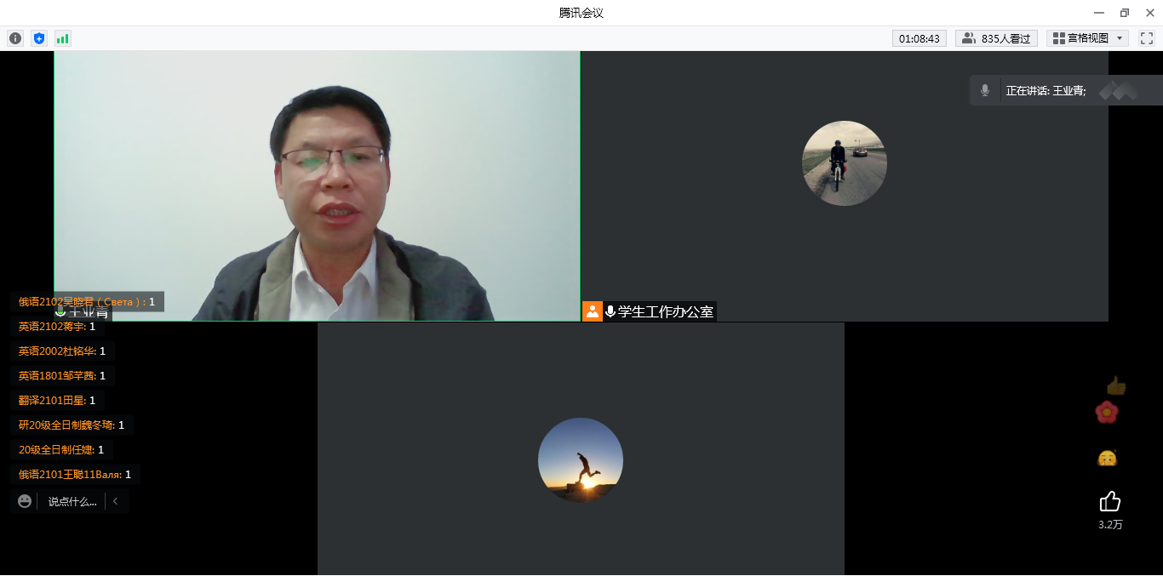Select the sunset jumper avatar tile

[580, 460]
